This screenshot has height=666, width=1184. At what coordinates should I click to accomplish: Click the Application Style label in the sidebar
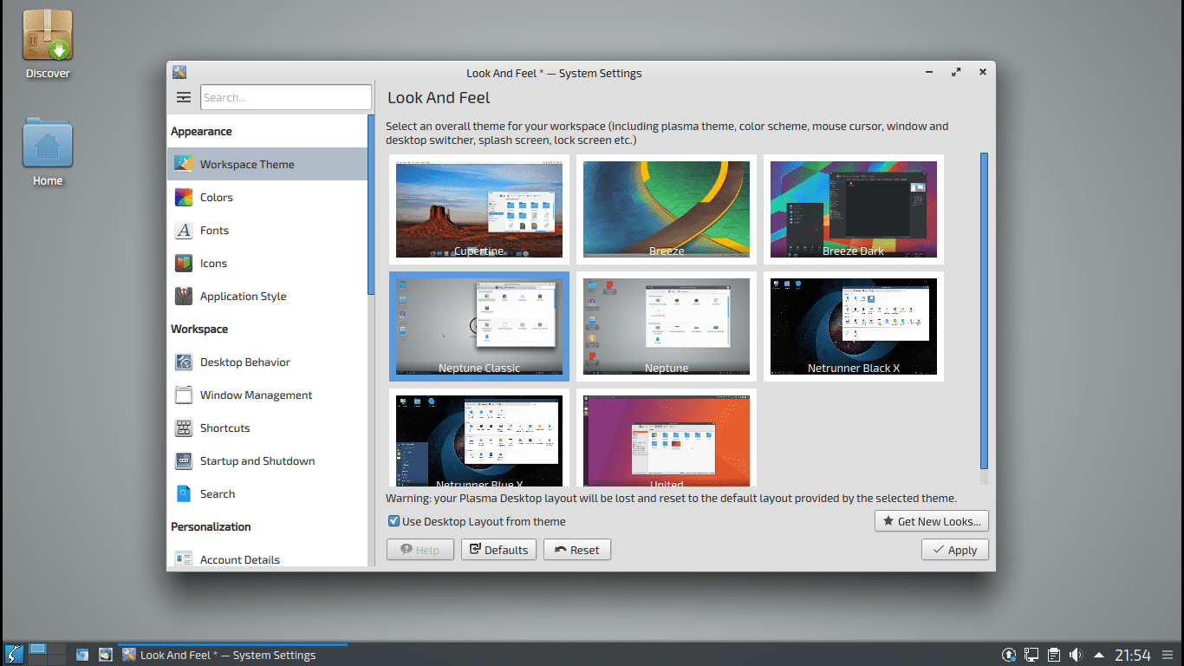point(243,296)
